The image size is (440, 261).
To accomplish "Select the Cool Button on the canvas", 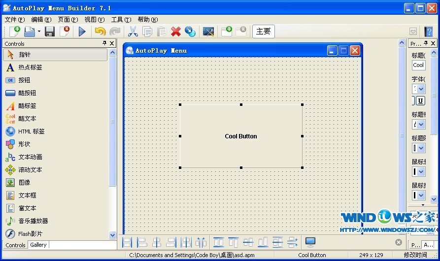I will (x=241, y=136).
